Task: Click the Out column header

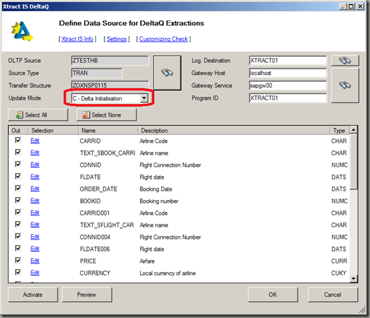Action: tap(18, 130)
